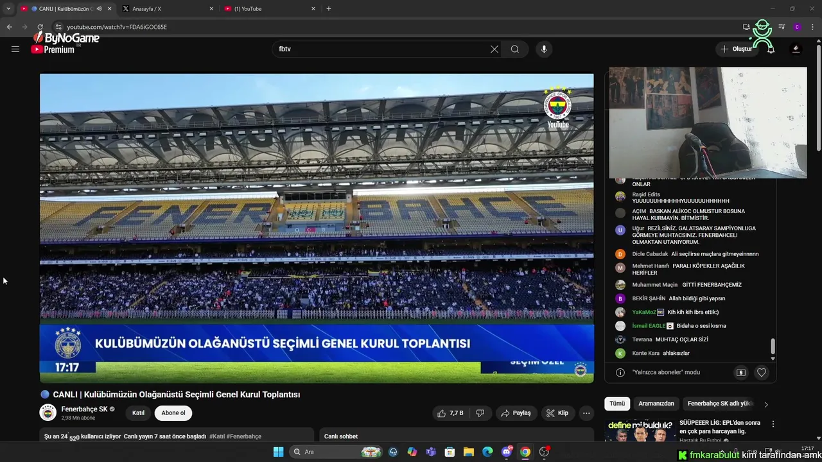Click the #Fenerbahçe hashtag link
This screenshot has height=462, width=822.
click(244, 436)
